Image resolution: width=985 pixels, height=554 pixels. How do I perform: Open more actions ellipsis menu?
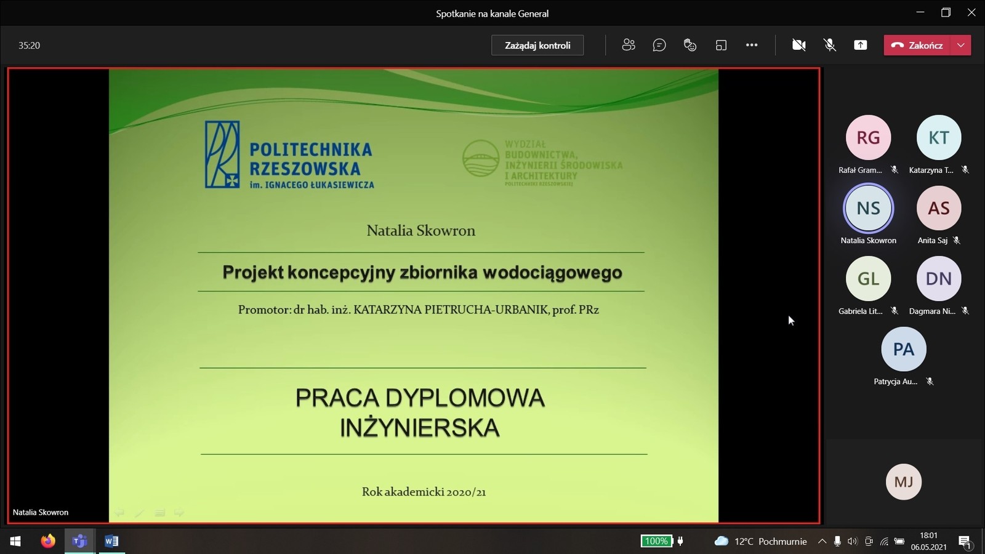pos(752,45)
